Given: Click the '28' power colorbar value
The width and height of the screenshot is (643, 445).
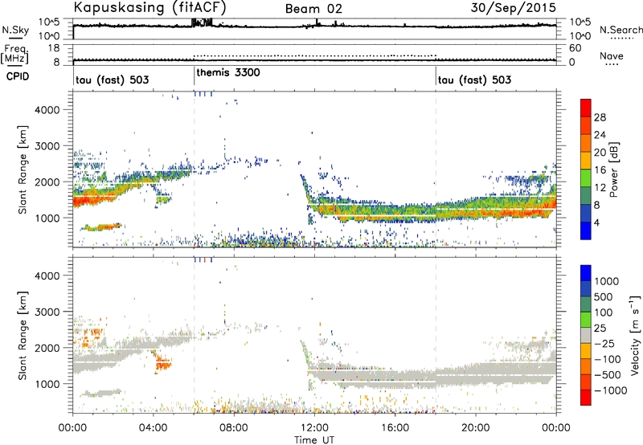Looking at the screenshot, I should click(600, 117).
